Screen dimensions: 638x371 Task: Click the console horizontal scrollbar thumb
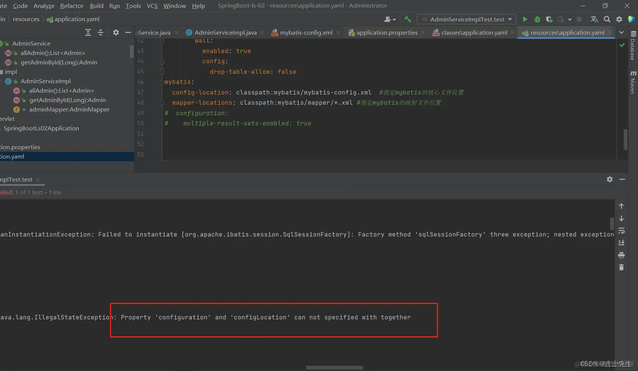[x=334, y=368]
